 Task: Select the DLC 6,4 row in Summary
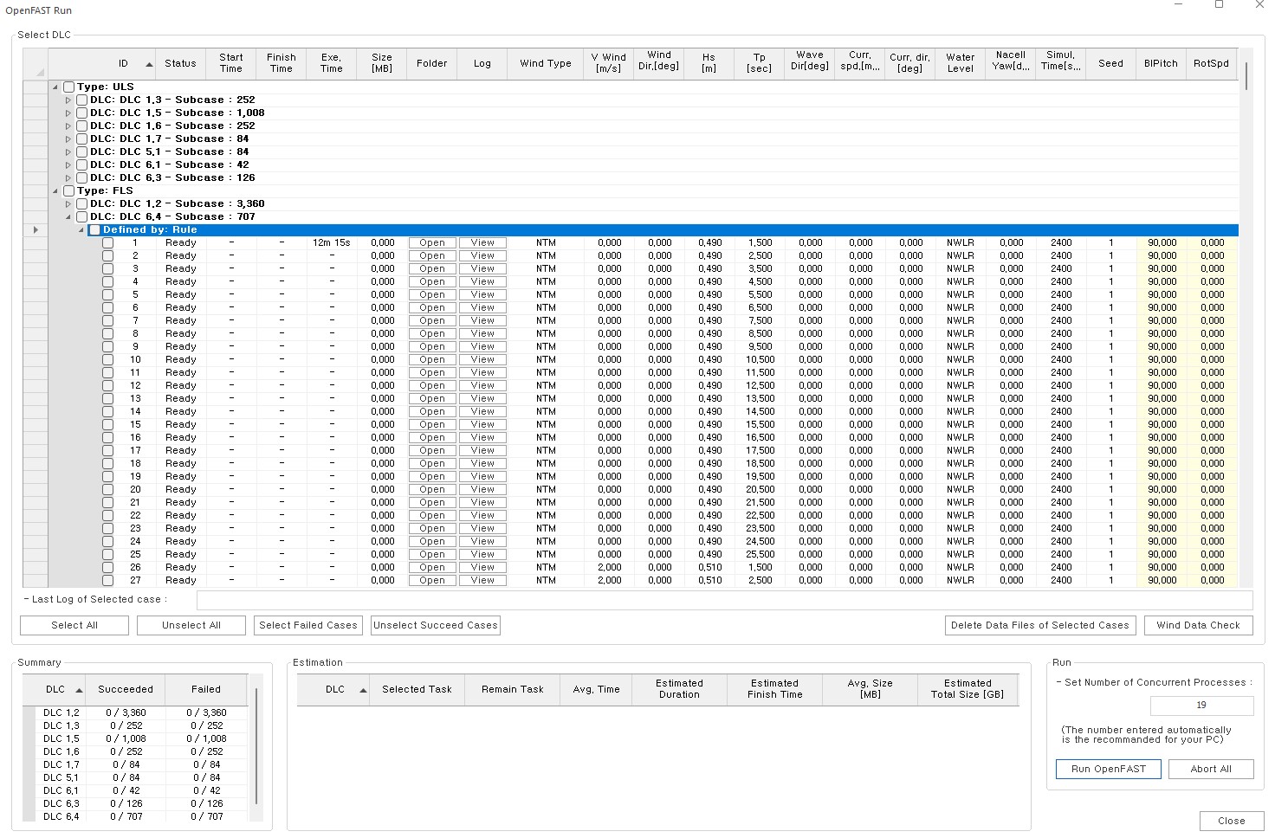pyautogui.click(x=135, y=816)
